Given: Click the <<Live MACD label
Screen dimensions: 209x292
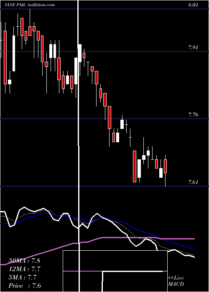Looking at the screenshot, I should pos(176,281).
